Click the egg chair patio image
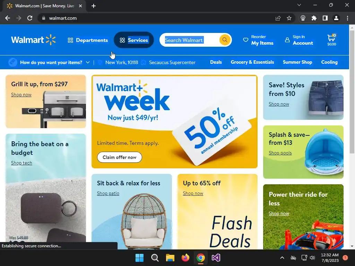The width and height of the screenshot is (355, 266). (144, 222)
